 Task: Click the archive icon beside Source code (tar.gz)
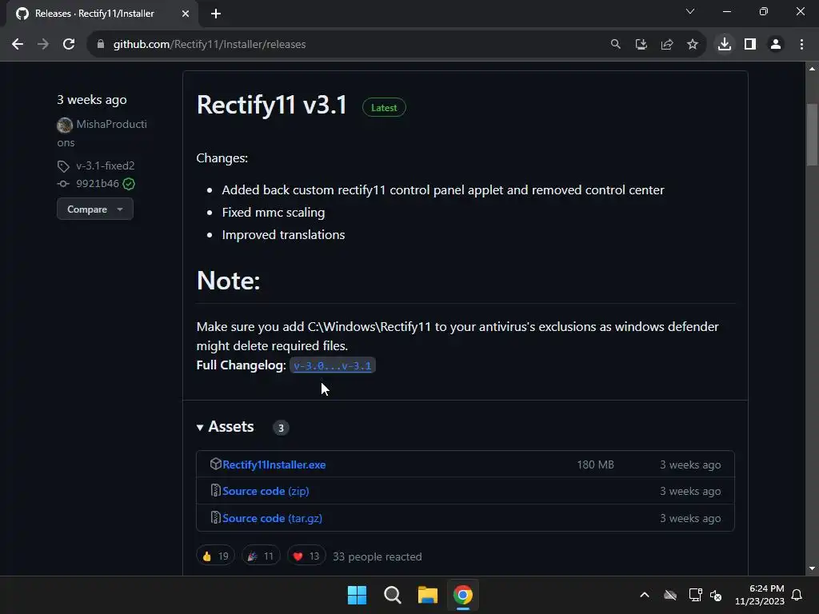click(216, 517)
